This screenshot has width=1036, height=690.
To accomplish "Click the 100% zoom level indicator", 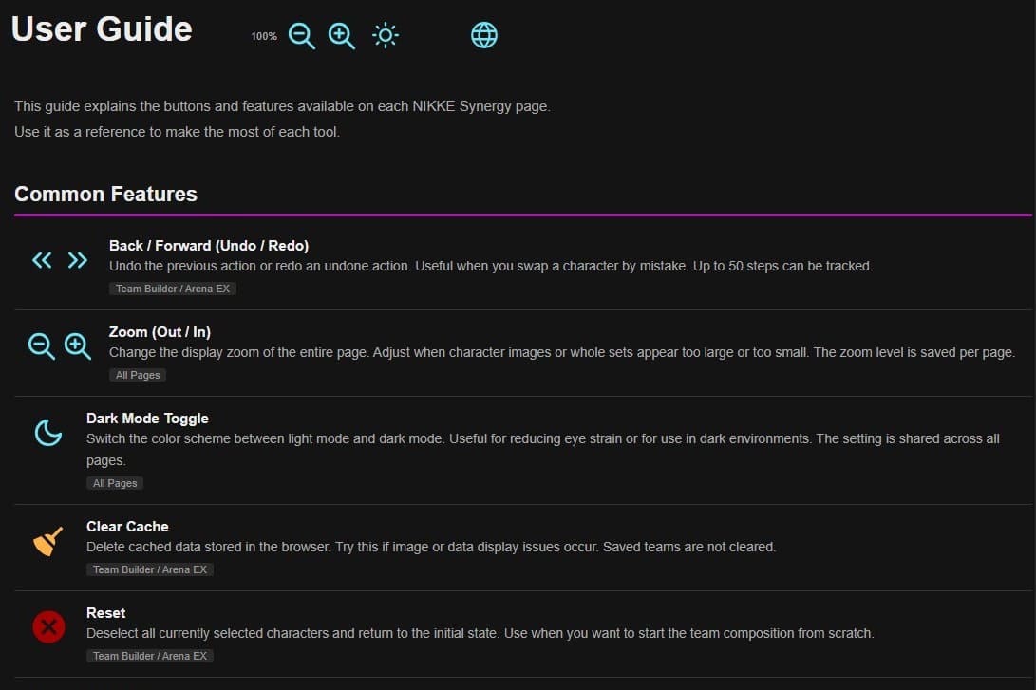I will tap(264, 36).
